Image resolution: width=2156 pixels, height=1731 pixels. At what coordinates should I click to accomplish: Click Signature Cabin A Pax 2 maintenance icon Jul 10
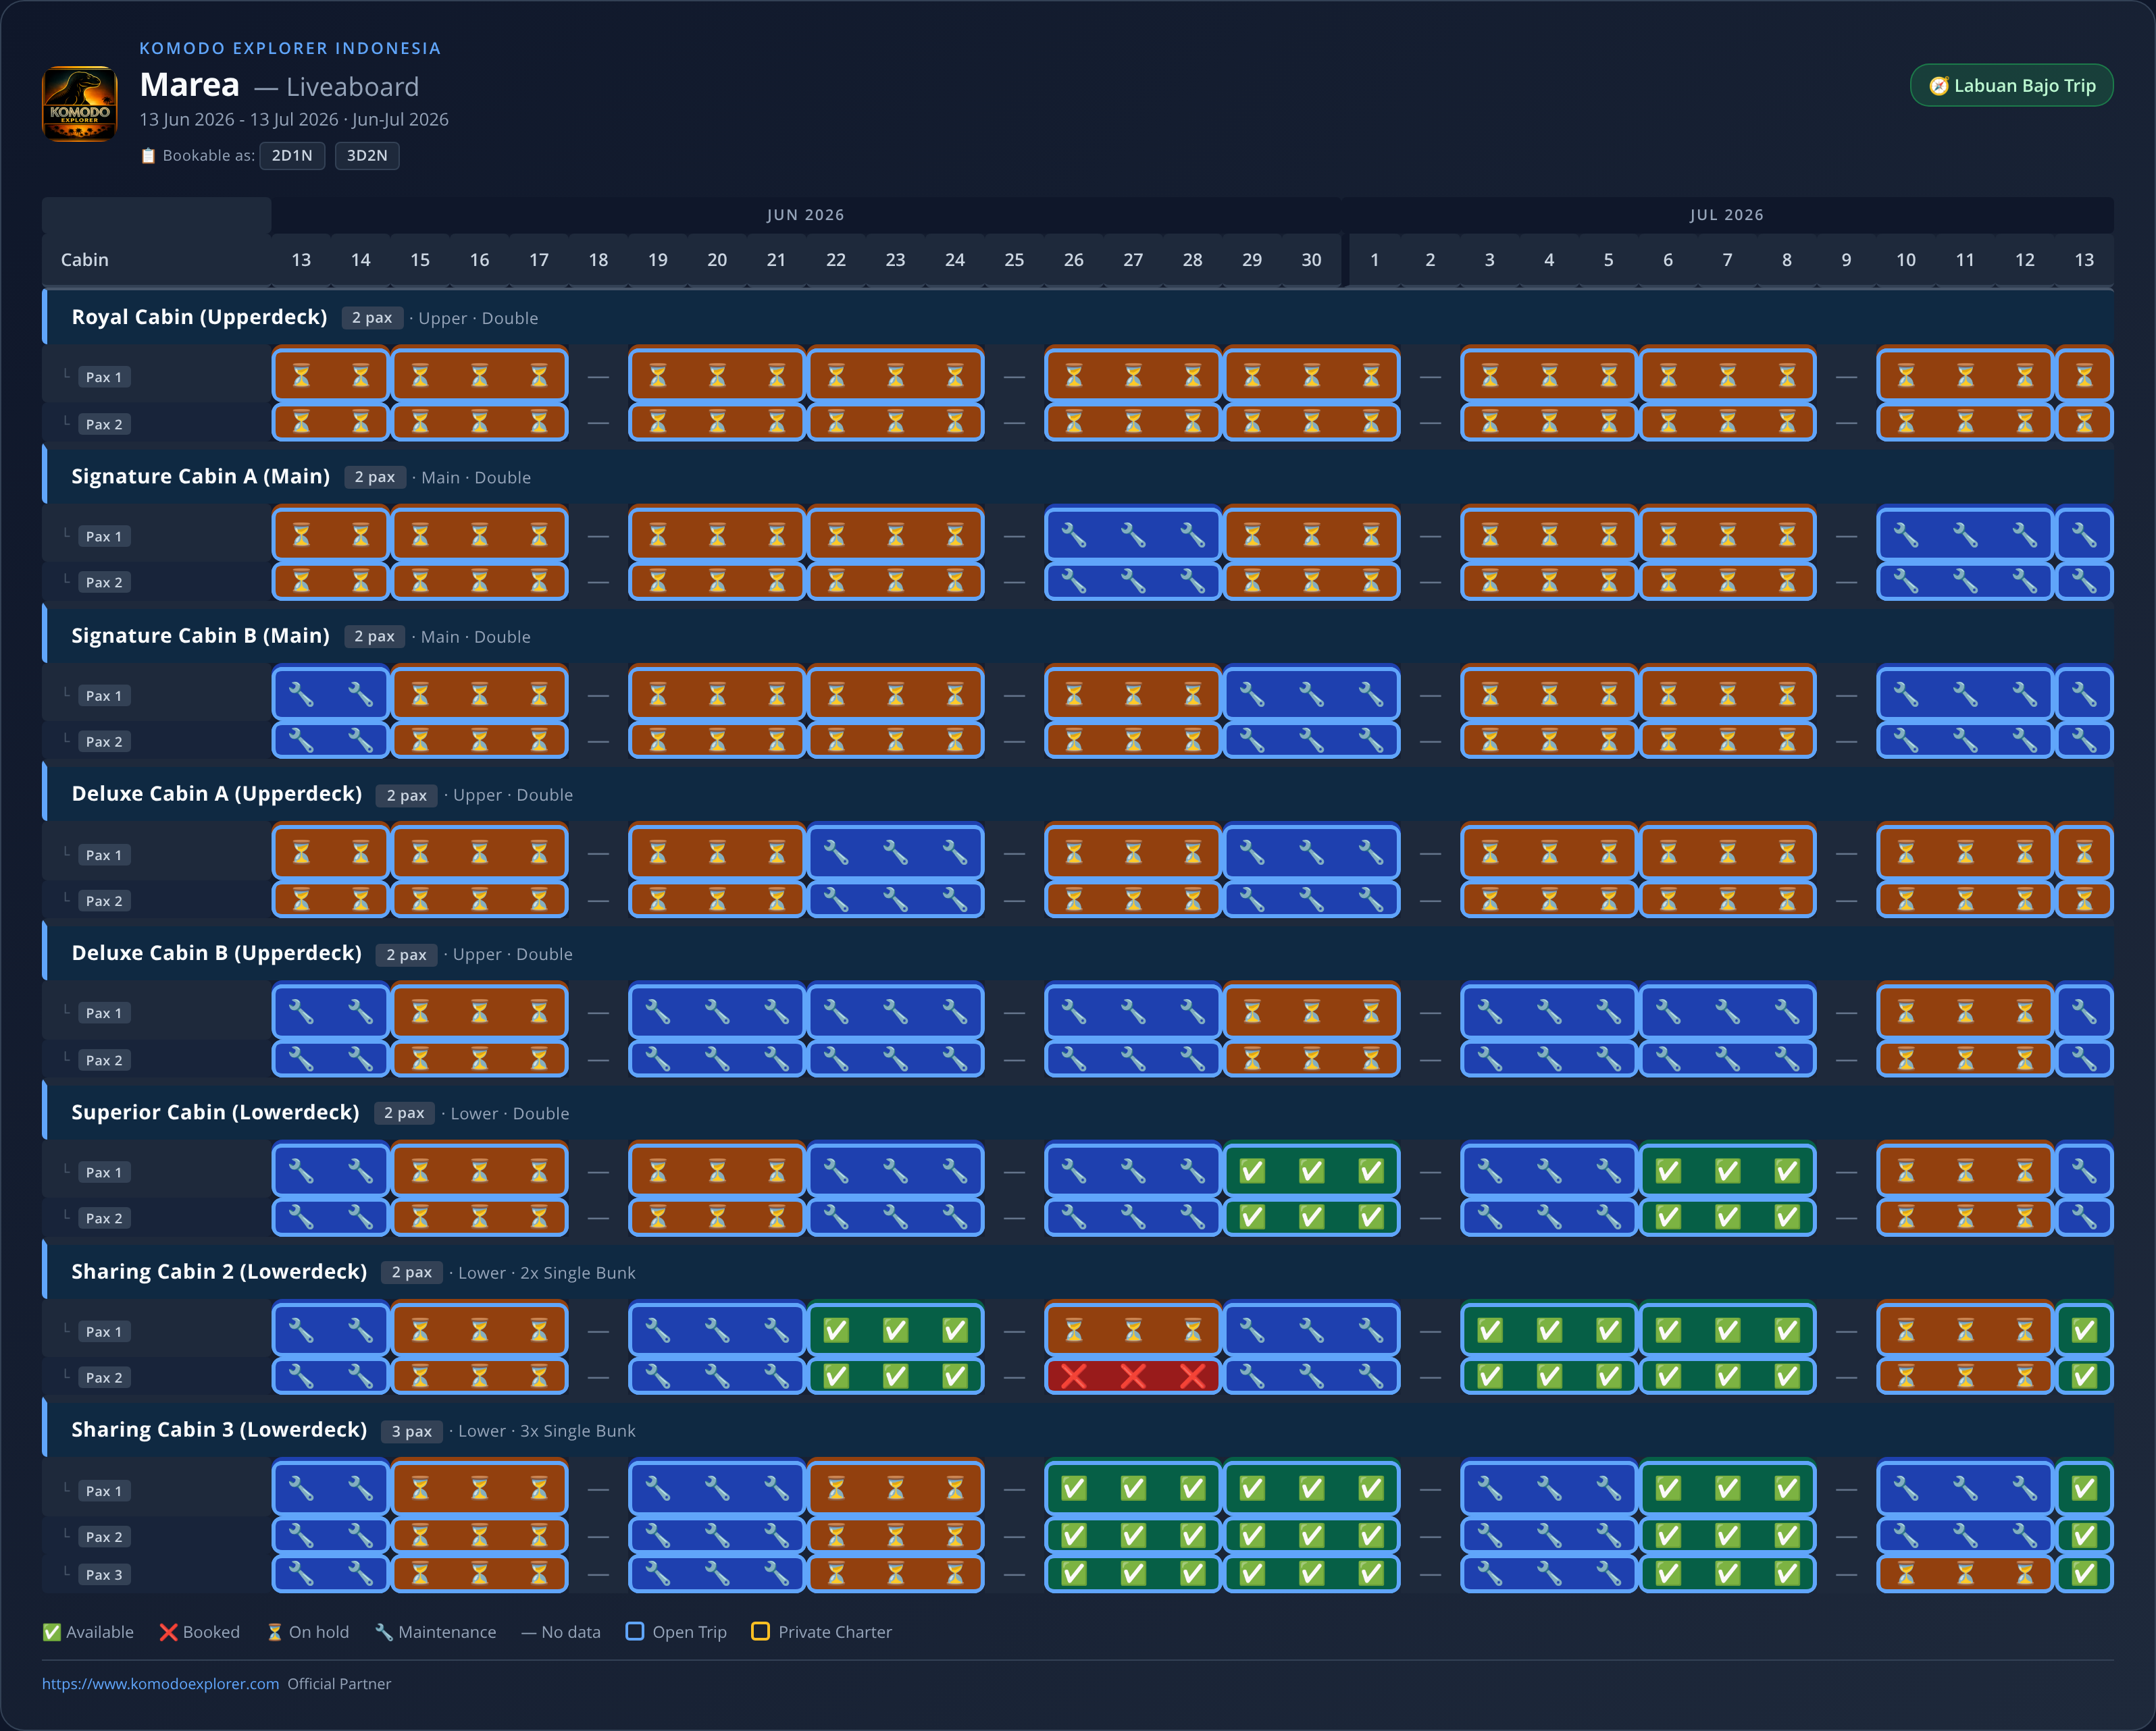[1906, 582]
